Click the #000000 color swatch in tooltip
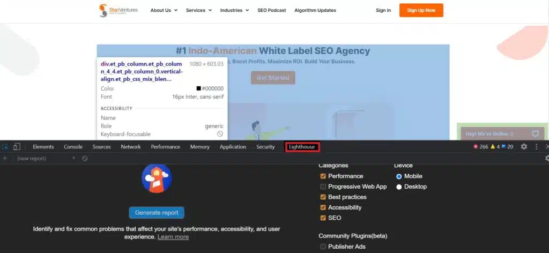Screen dimensions: 549x253 click(x=198, y=88)
